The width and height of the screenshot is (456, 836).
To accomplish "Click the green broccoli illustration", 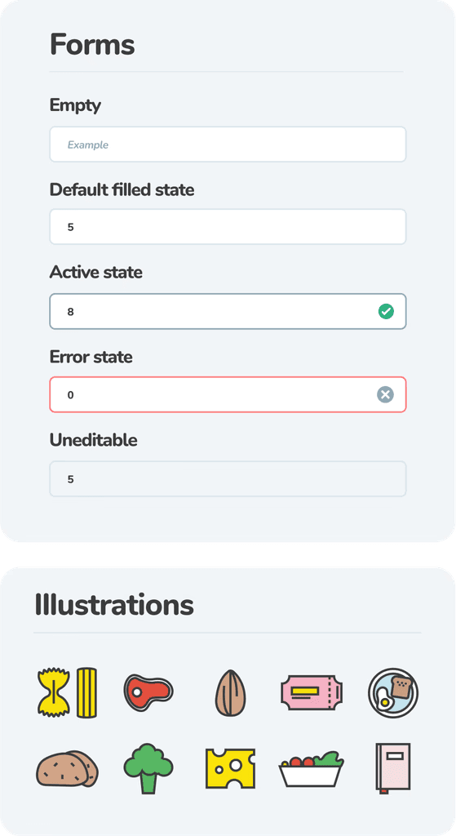I will (x=148, y=768).
